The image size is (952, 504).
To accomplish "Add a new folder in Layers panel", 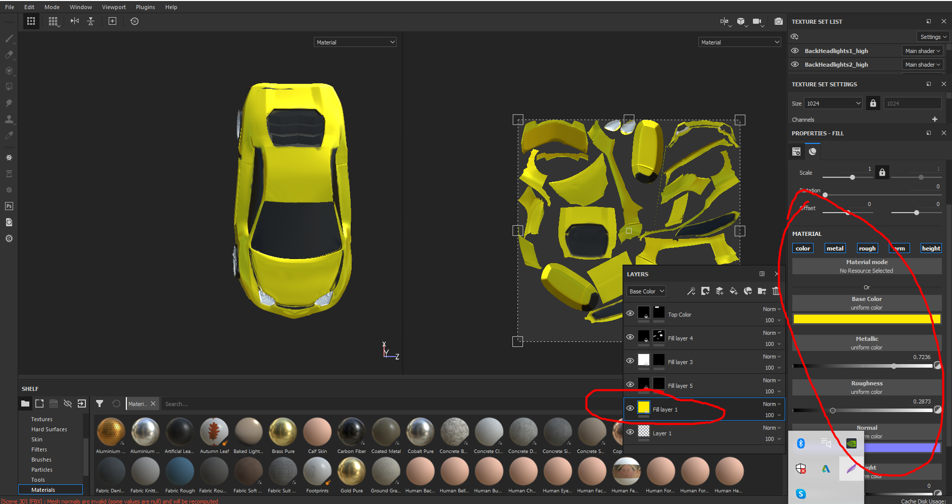I will 762,291.
